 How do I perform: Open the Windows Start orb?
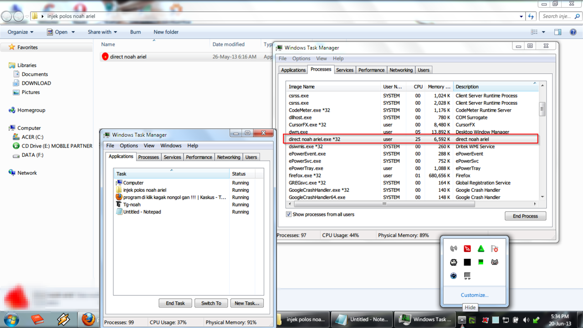[11, 319]
